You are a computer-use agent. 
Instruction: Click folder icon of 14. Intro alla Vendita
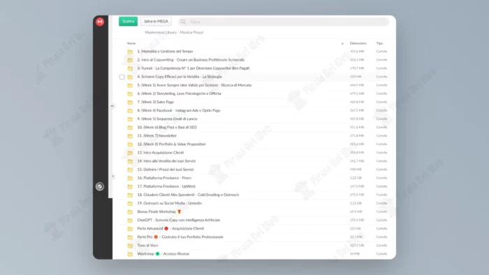(130, 161)
